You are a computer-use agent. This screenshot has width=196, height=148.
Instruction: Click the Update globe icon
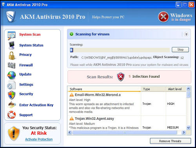pos(11,75)
